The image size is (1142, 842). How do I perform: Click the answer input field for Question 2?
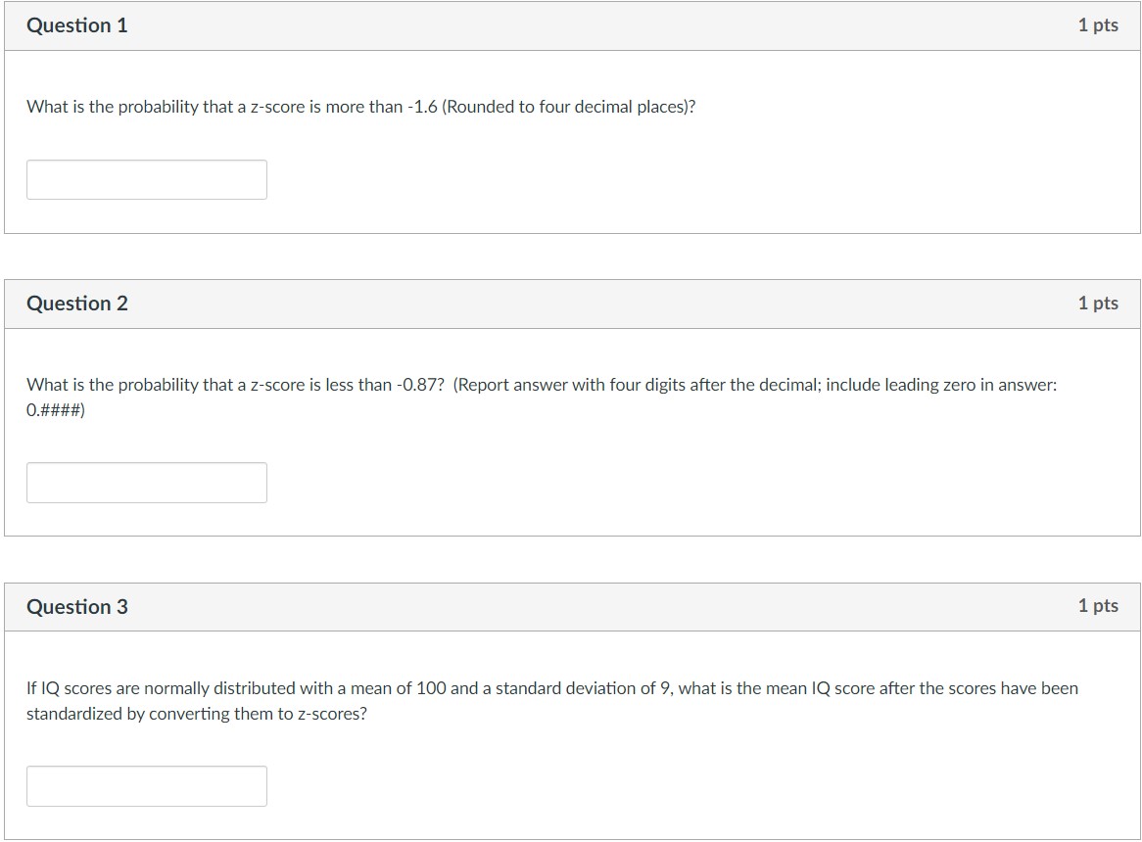pos(147,482)
